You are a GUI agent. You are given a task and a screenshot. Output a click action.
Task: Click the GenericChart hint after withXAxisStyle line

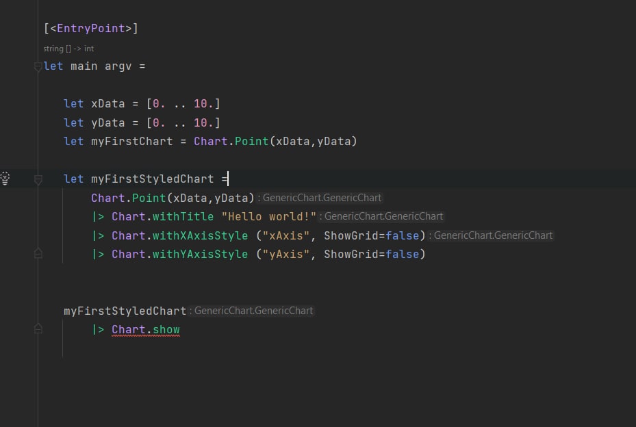[x=491, y=235]
